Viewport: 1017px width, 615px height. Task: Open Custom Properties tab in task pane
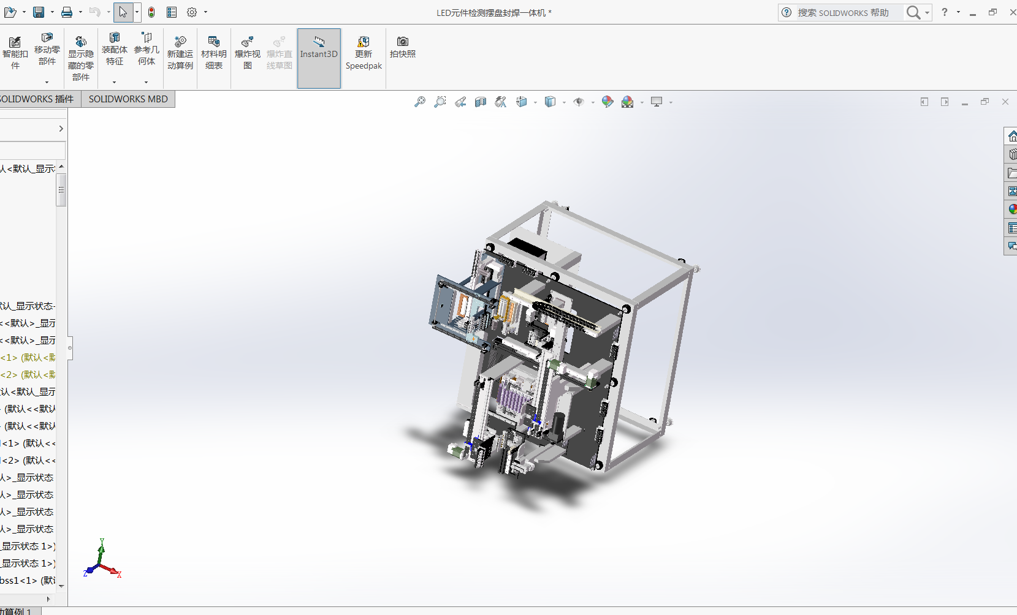coord(1012,228)
